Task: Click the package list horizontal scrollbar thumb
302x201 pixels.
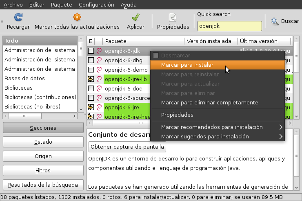Action: coord(122,123)
